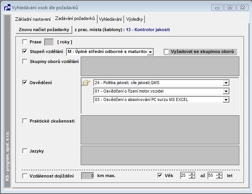
Task: Increase maximum age with up arrow
Action: point(219,174)
